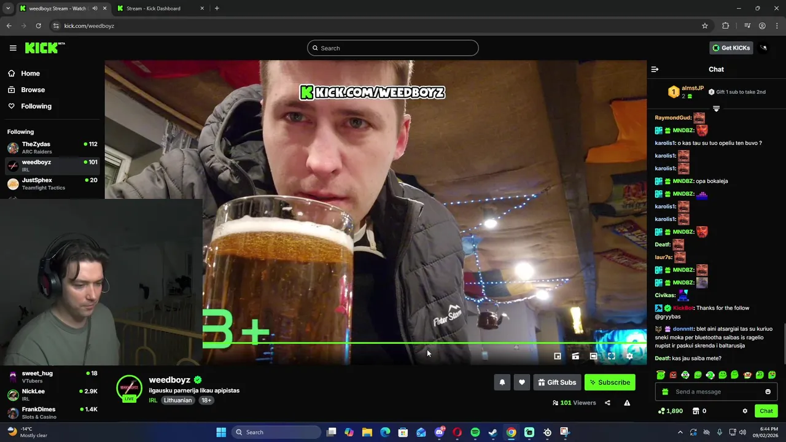Click the Send a message field
This screenshot has height=442, width=786.
[716, 392]
